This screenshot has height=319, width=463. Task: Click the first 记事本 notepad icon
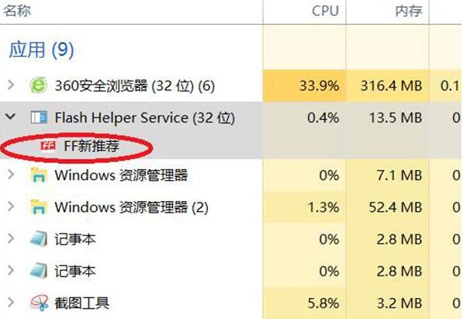click(x=39, y=238)
